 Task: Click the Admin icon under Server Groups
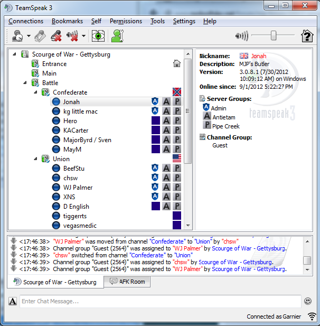tap(206, 107)
